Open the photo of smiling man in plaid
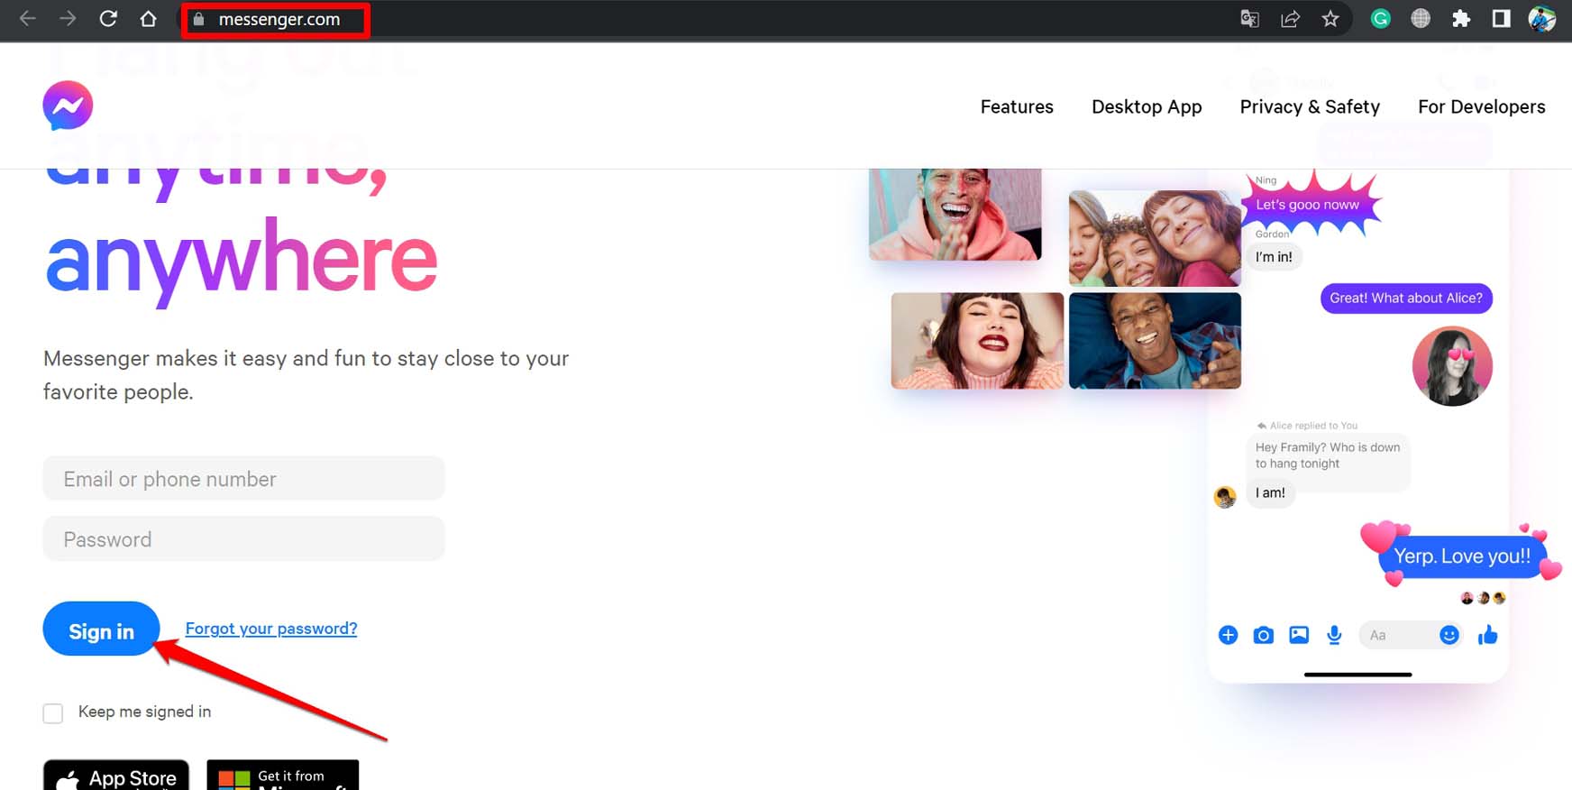This screenshot has width=1572, height=790. click(1155, 341)
